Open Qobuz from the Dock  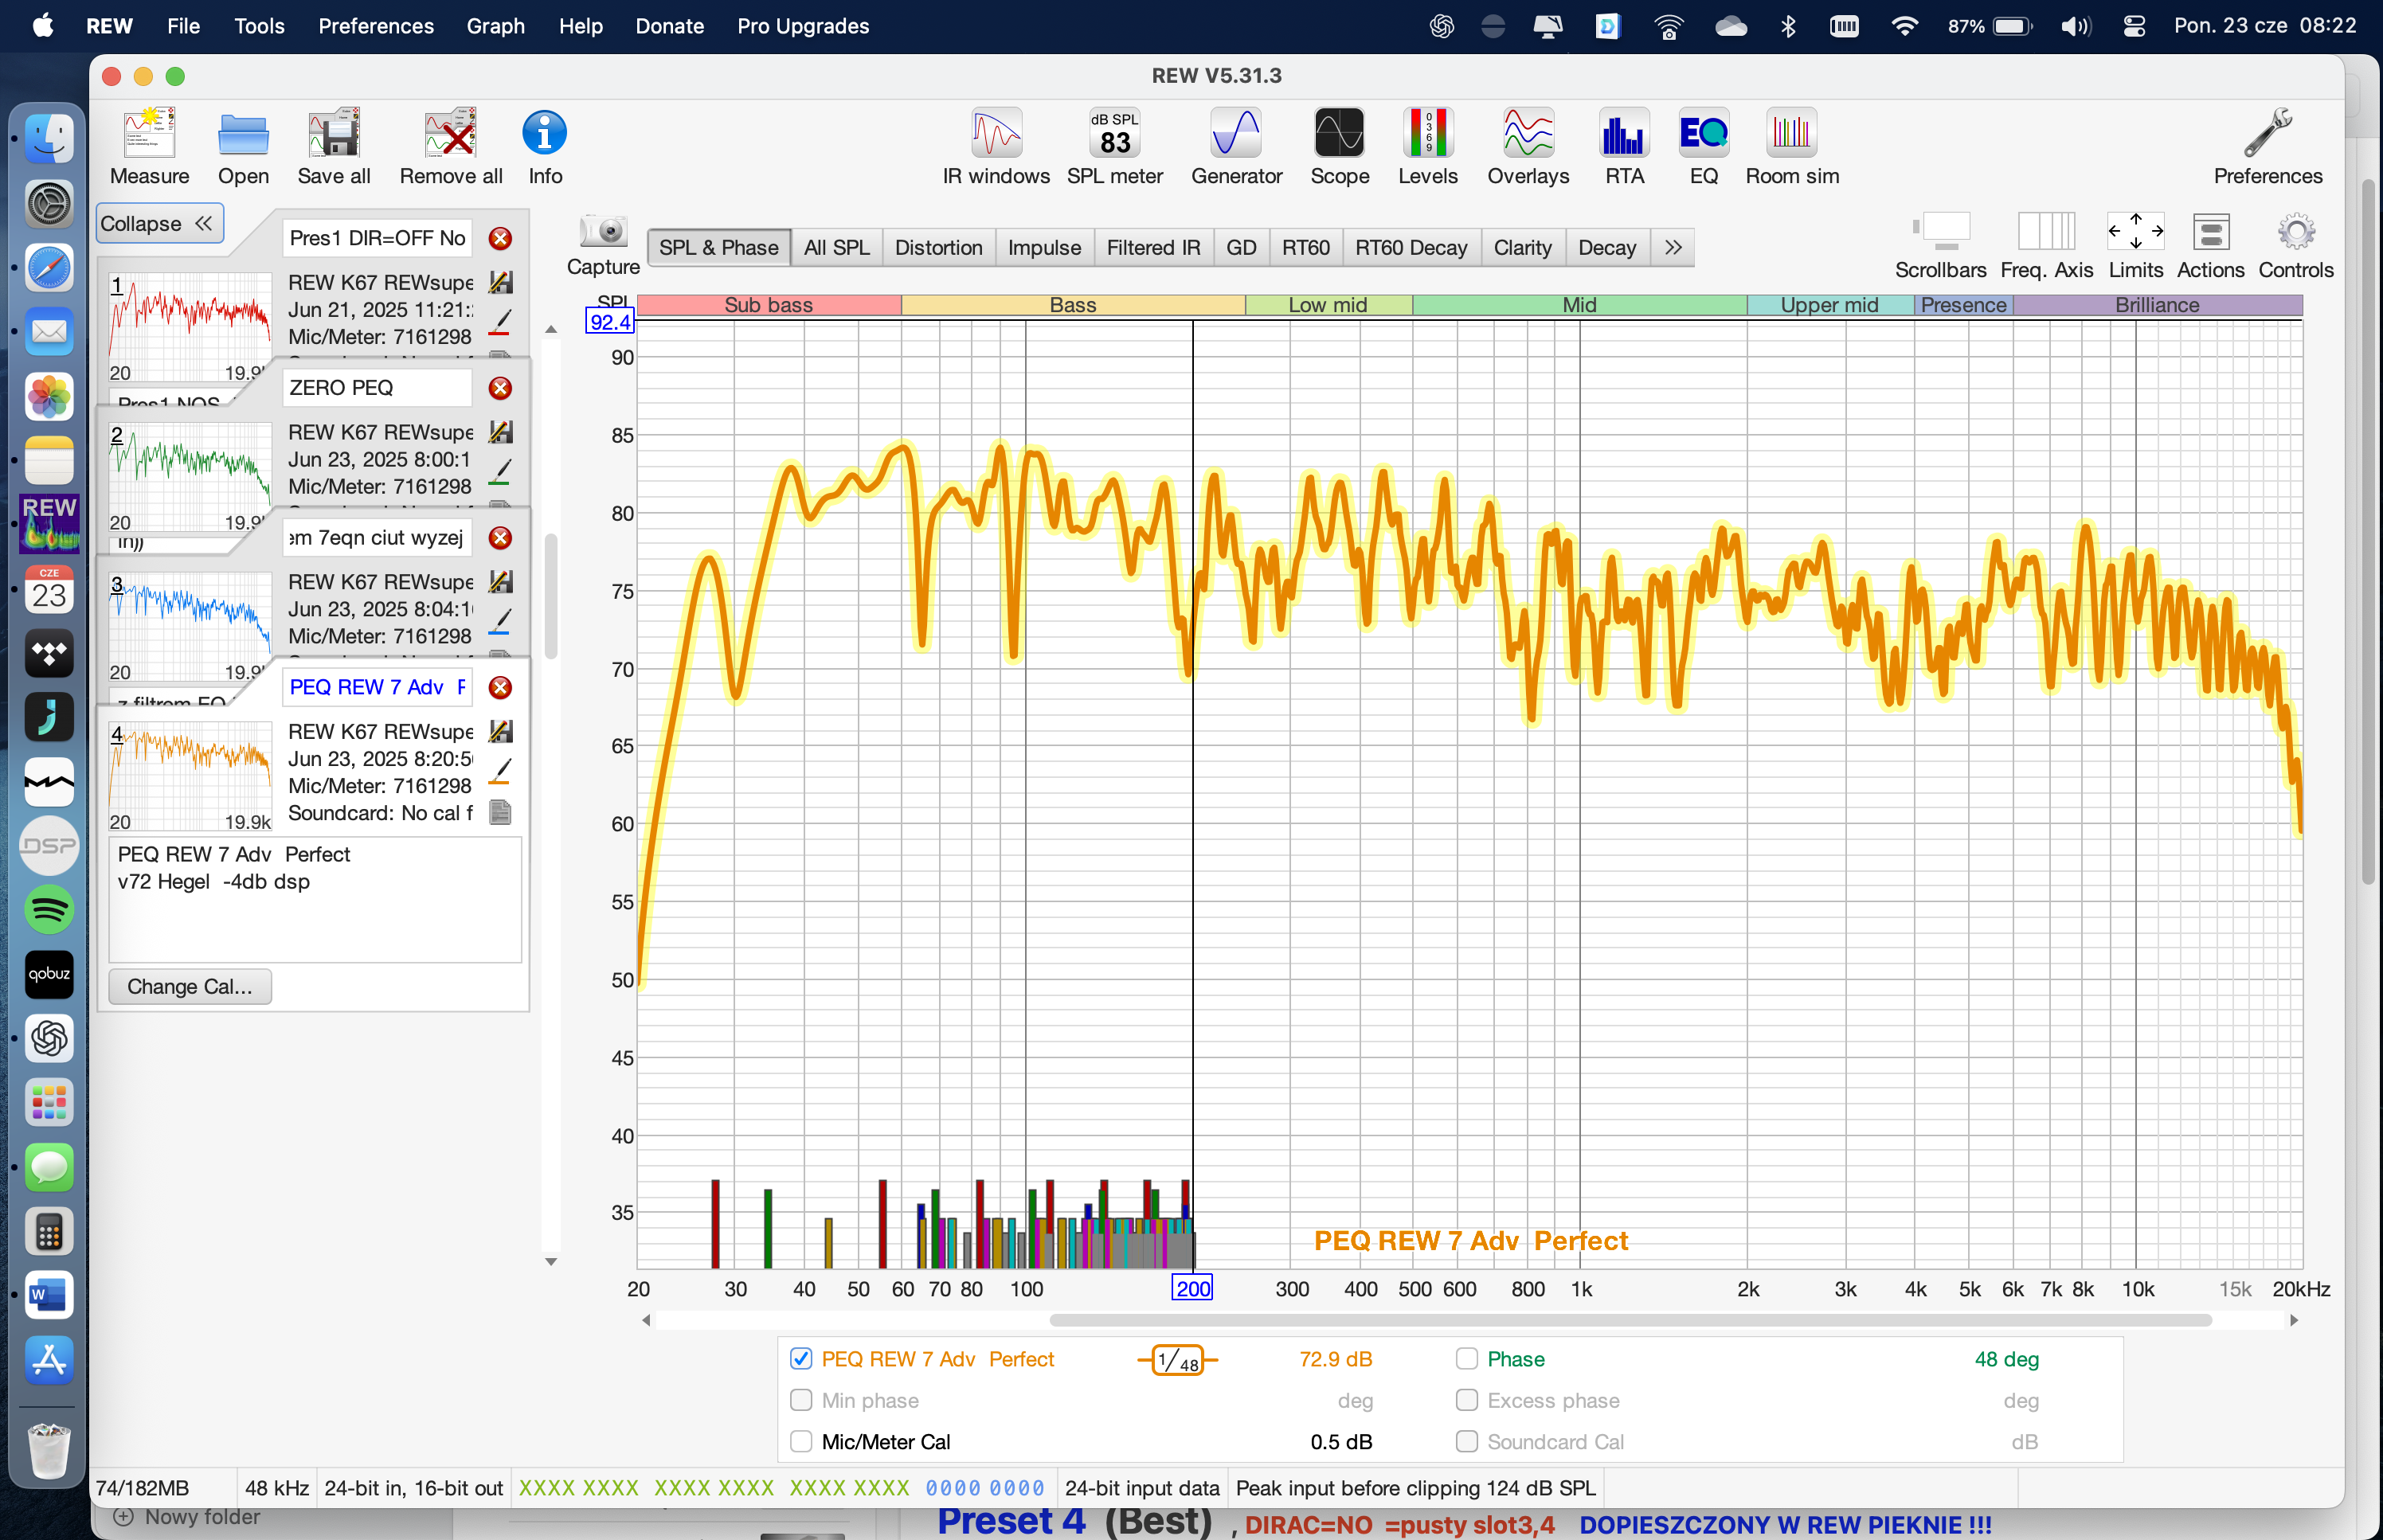pyautogui.click(x=48, y=974)
